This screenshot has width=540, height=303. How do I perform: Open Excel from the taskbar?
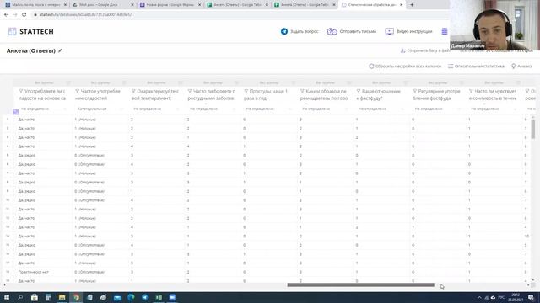click(x=159, y=297)
